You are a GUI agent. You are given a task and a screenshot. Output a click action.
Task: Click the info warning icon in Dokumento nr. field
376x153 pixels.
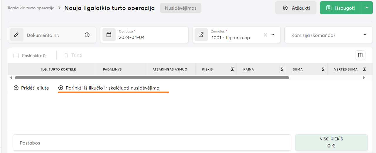click(x=87, y=35)
